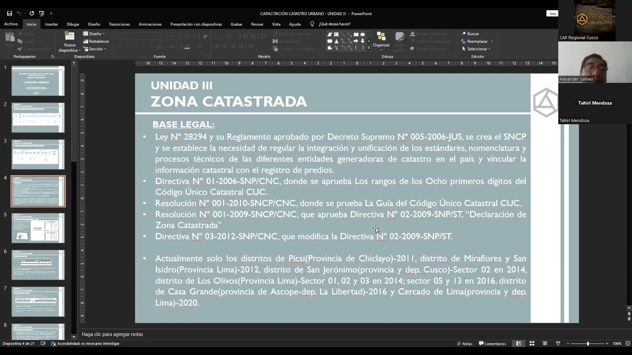Click next slide arrow below the vertical scrollbar

pos(629,319)
